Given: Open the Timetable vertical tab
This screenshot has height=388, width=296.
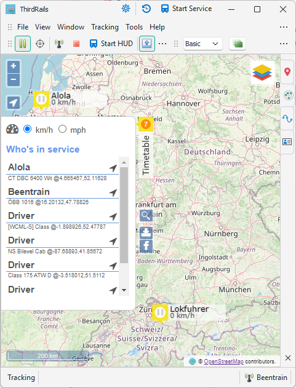Looking at the screenshot, I should pos(146,155).
